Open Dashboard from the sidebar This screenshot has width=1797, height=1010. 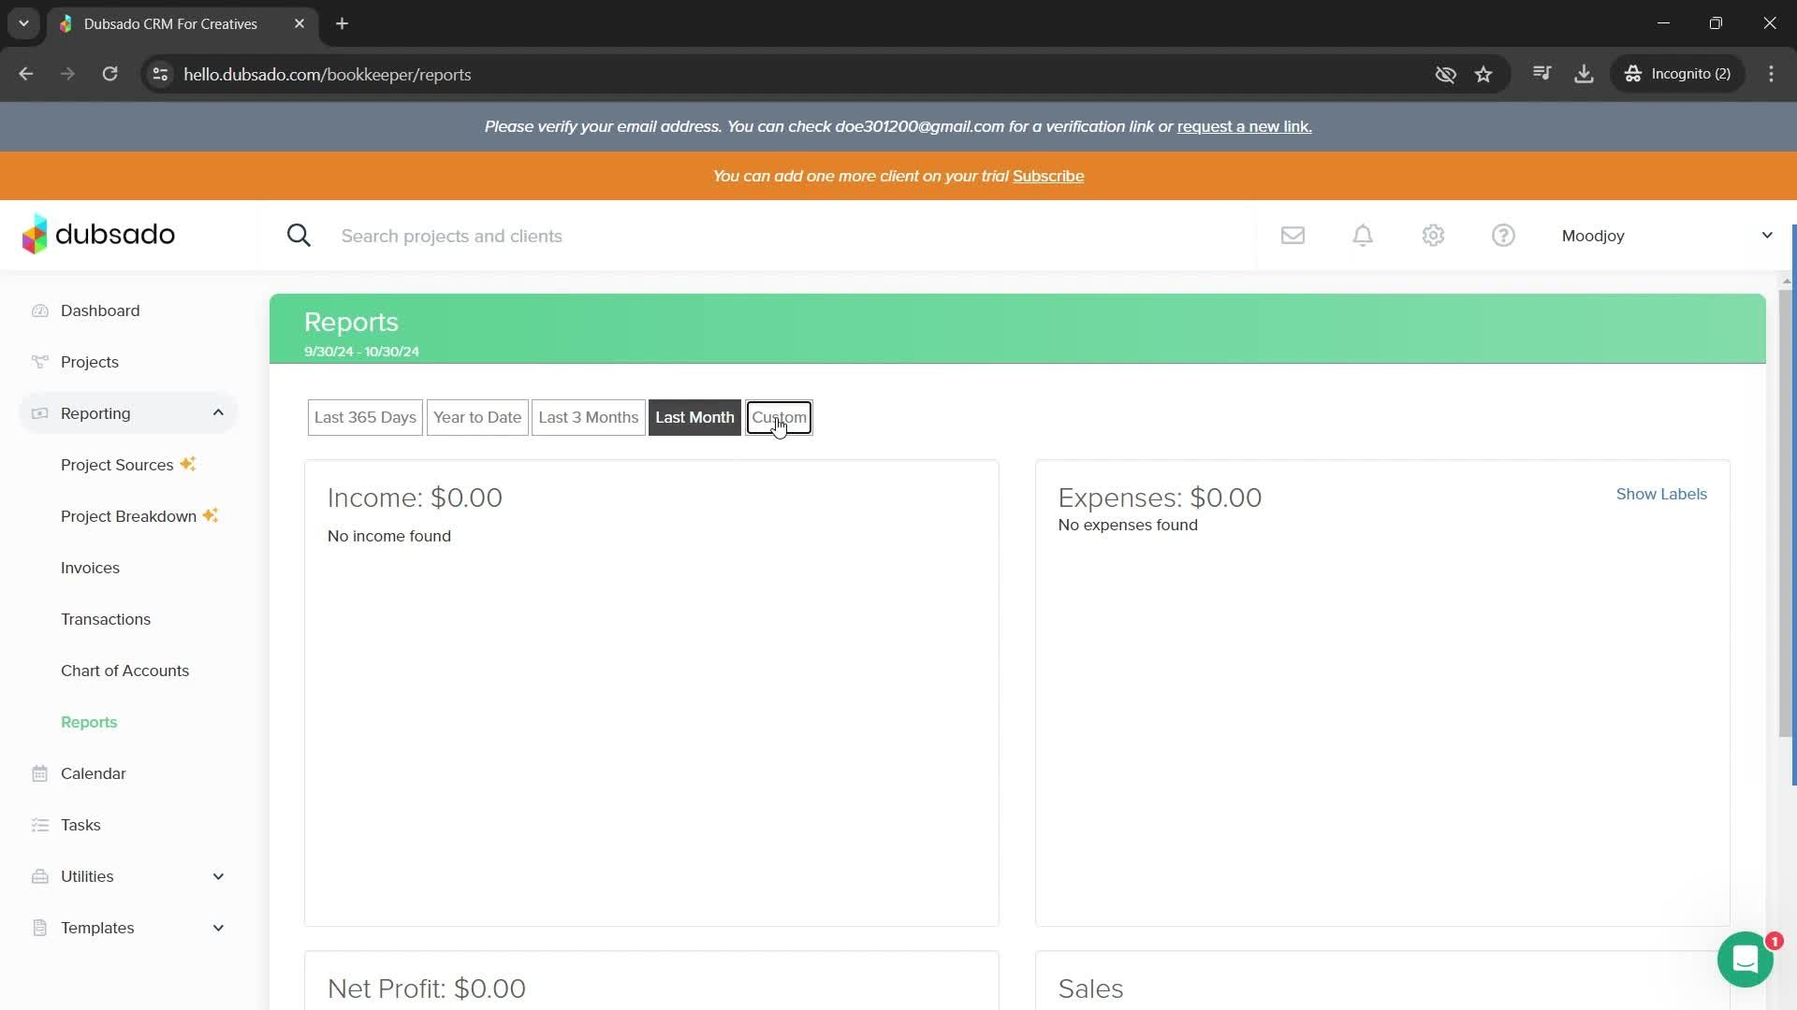[100, 310]
